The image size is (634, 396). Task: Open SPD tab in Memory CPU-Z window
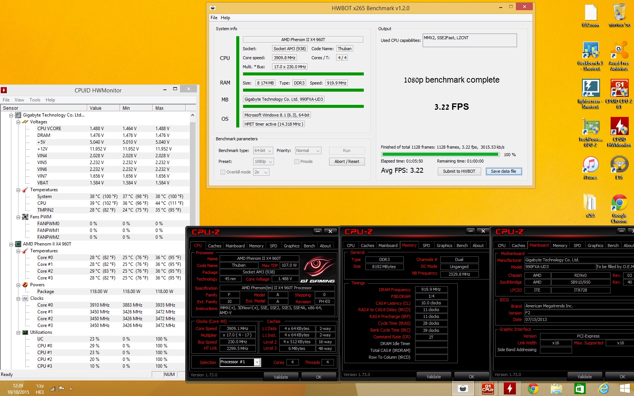click(x=426, y=246)
